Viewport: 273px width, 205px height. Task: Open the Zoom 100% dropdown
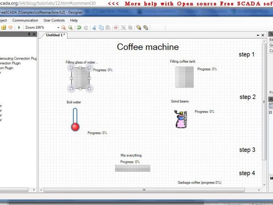click(58, 27)
